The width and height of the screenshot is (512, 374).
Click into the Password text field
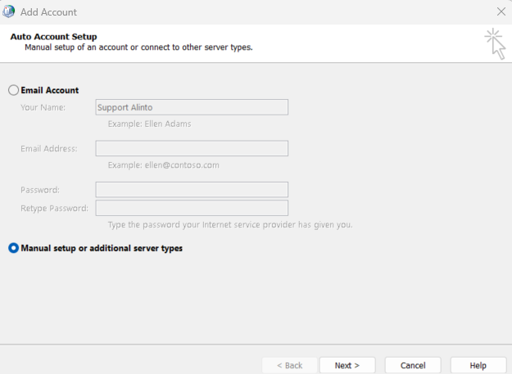tap(192, 190)
